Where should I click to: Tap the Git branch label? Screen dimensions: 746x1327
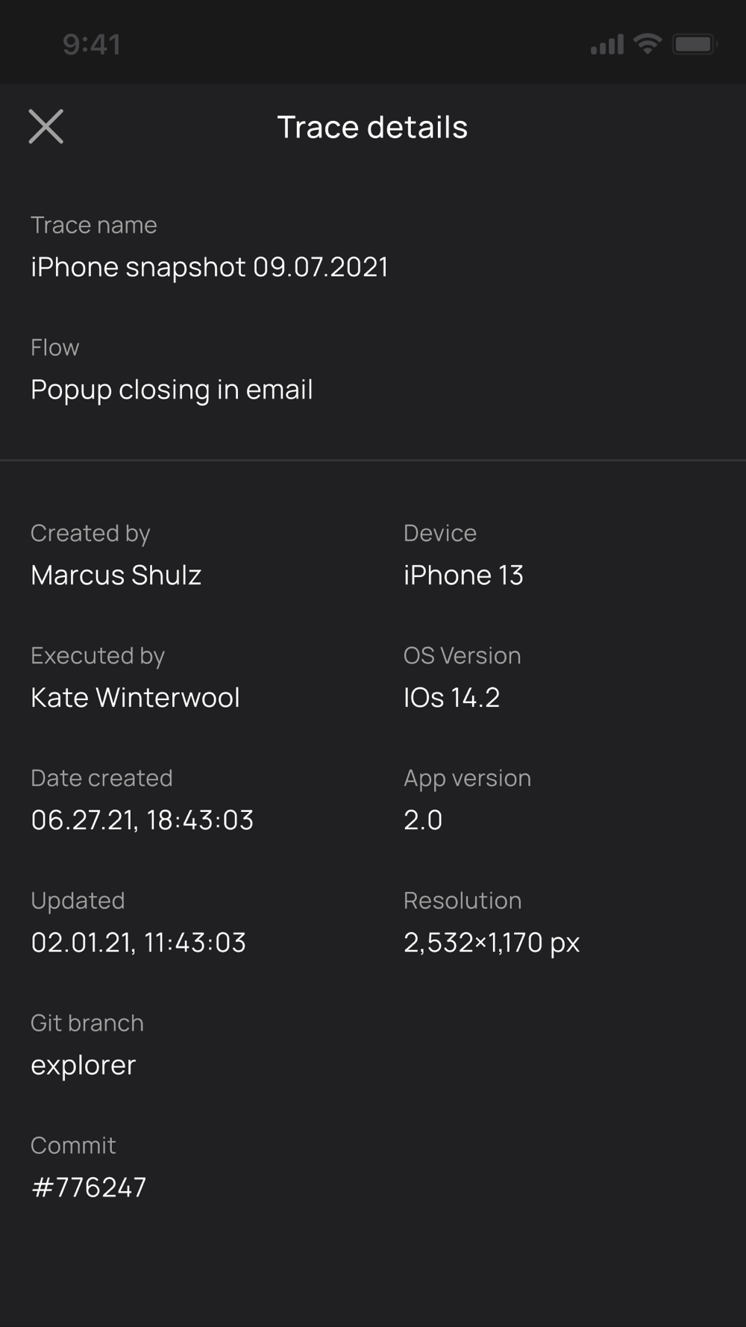[87, 1022]
